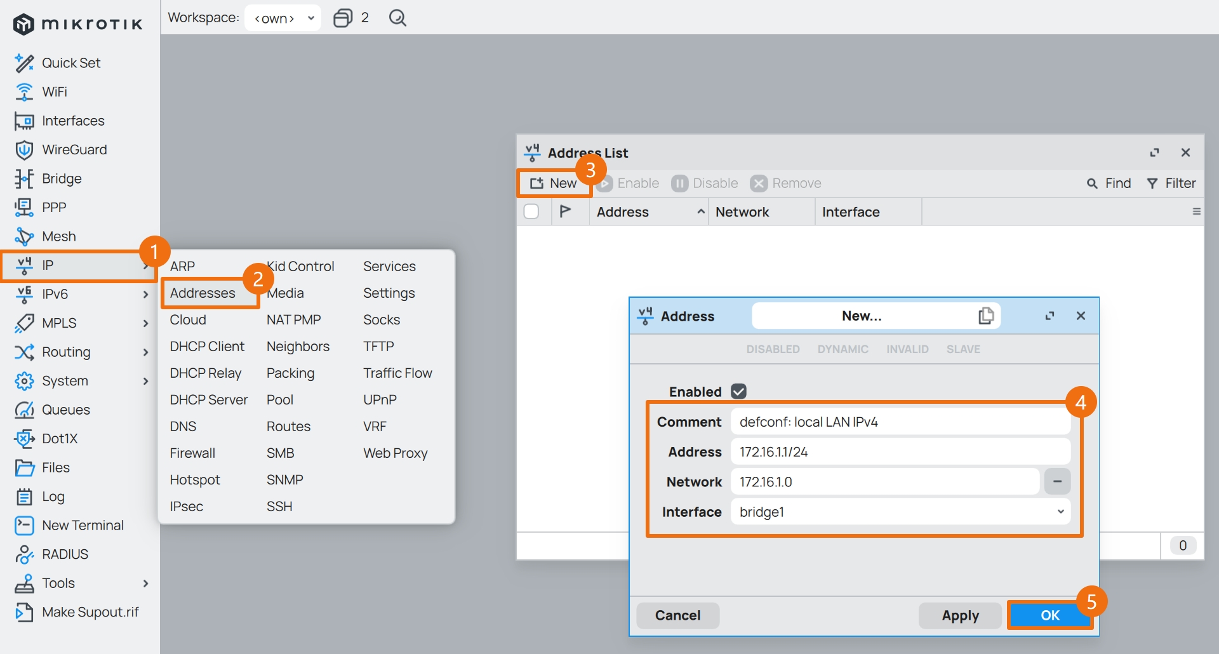
Task: Click the copy icon in the Address dialog title
Action: [x=986, y=316]
